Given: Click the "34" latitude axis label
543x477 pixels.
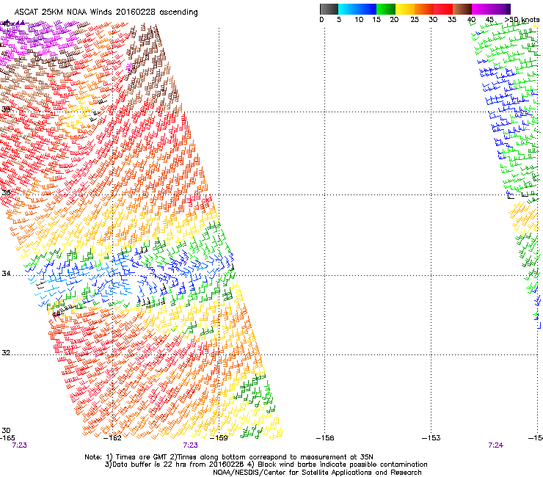Looking at the screenshot, I should (x=6, y=273).
